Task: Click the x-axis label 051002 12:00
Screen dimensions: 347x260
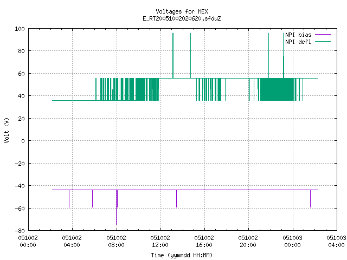Action: 160,241
